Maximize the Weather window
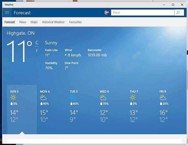188x145 pixels. (173, 5)
